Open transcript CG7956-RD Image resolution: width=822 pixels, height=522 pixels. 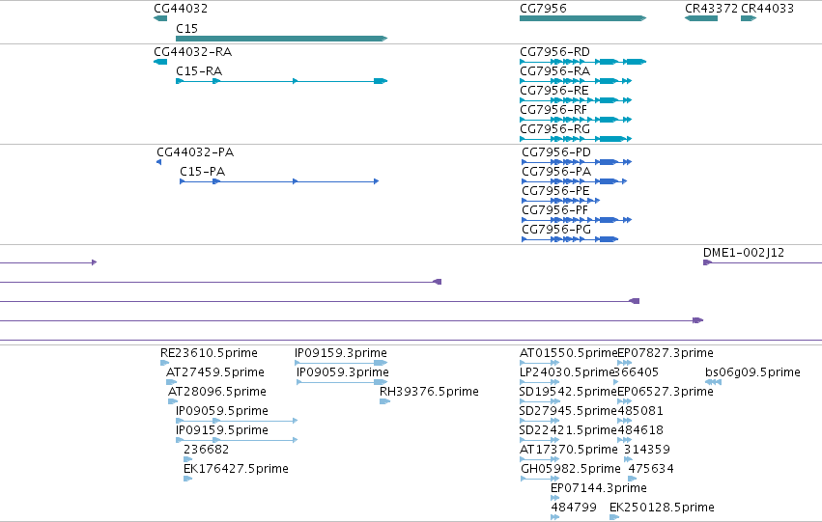point(583,62)
